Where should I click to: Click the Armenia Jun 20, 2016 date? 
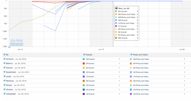pos(21,59)
